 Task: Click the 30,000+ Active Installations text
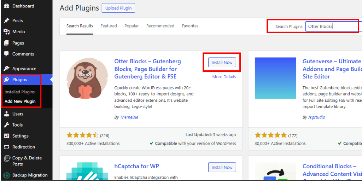[280, 144]
